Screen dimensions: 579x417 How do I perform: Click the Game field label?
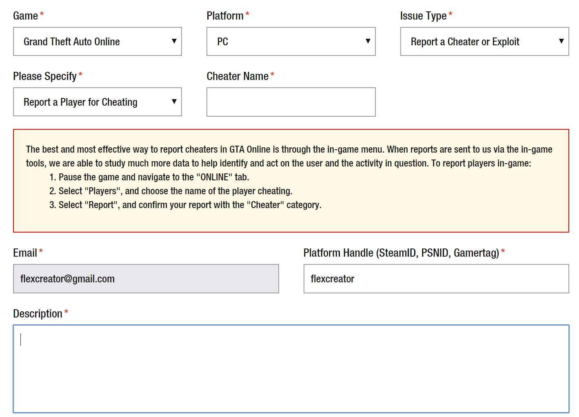pyautogui.click(x=25, y=16)
